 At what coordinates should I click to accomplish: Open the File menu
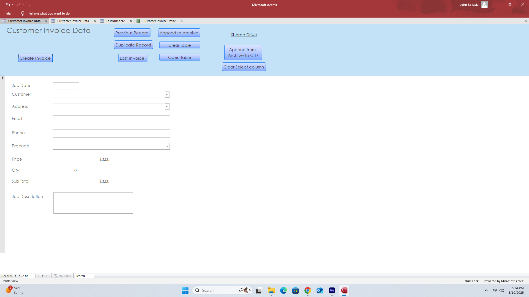click(x=8, y=13)
